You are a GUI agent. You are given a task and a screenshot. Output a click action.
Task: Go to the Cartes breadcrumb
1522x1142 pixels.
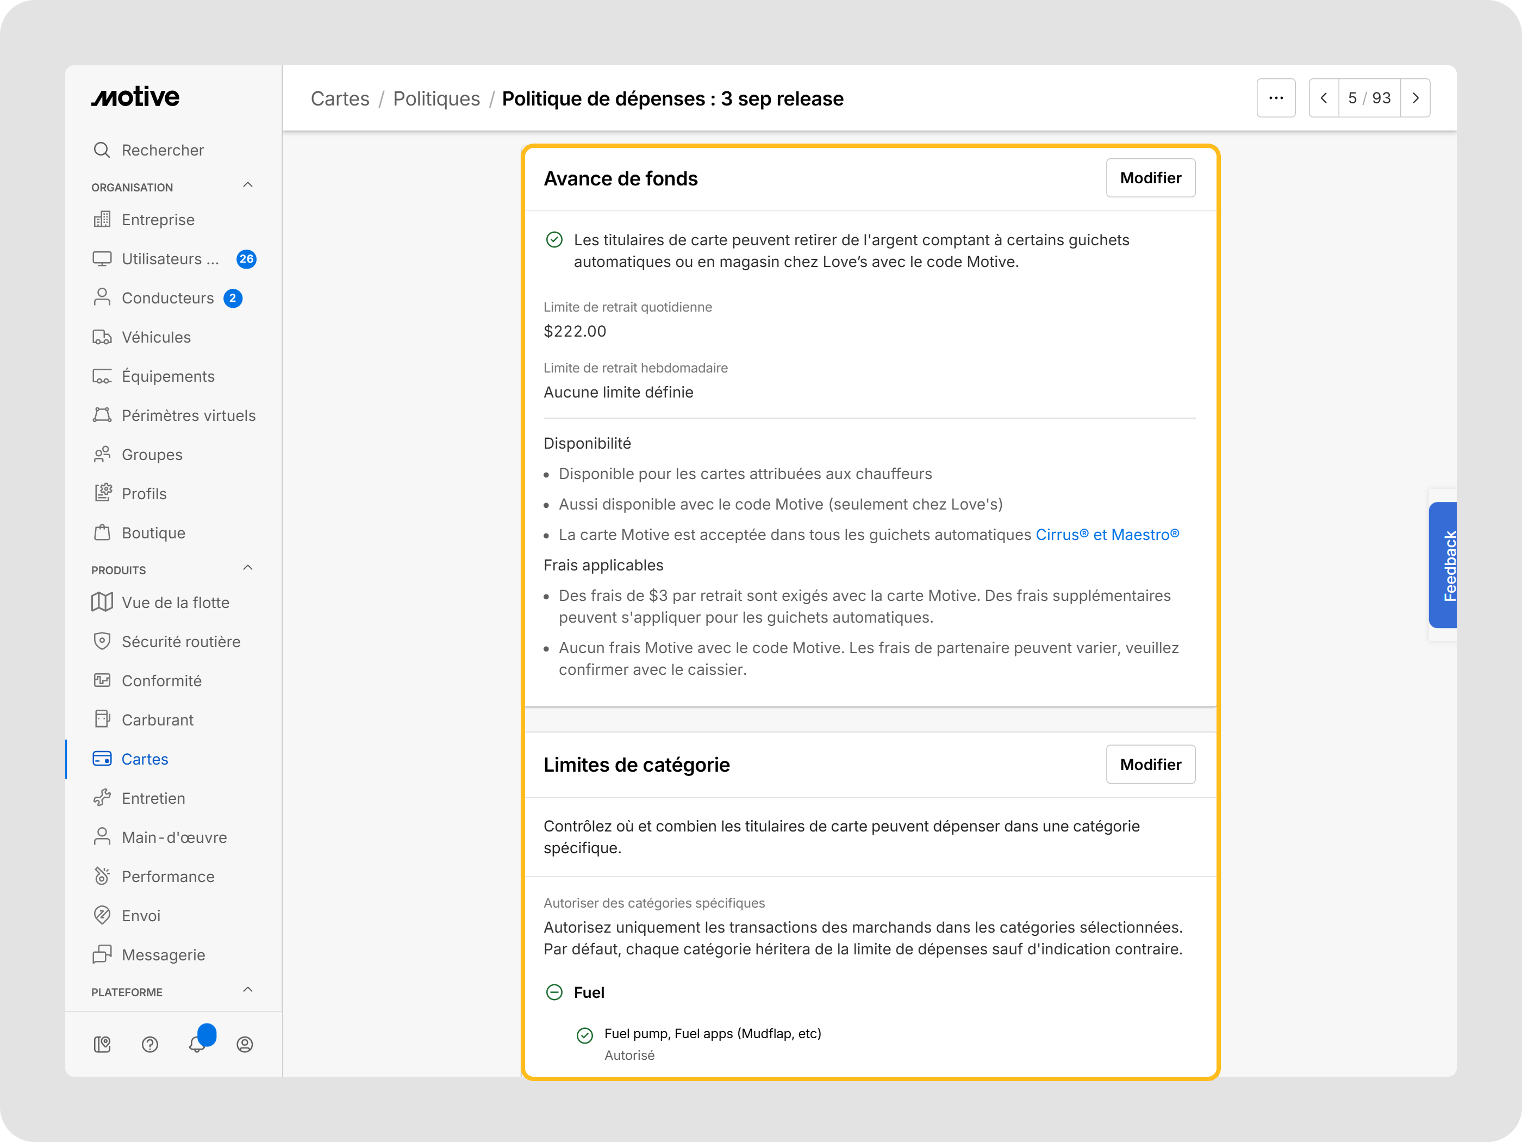pyautogui.click(x=340, y=98)
